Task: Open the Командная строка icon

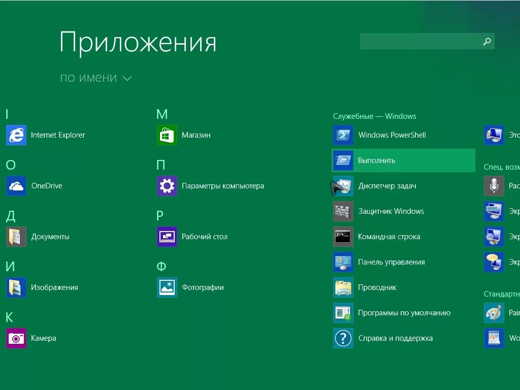Action: click(x=343, y=237)
